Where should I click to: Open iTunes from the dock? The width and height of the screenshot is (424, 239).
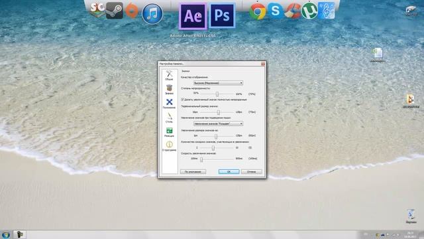(152, 14)
